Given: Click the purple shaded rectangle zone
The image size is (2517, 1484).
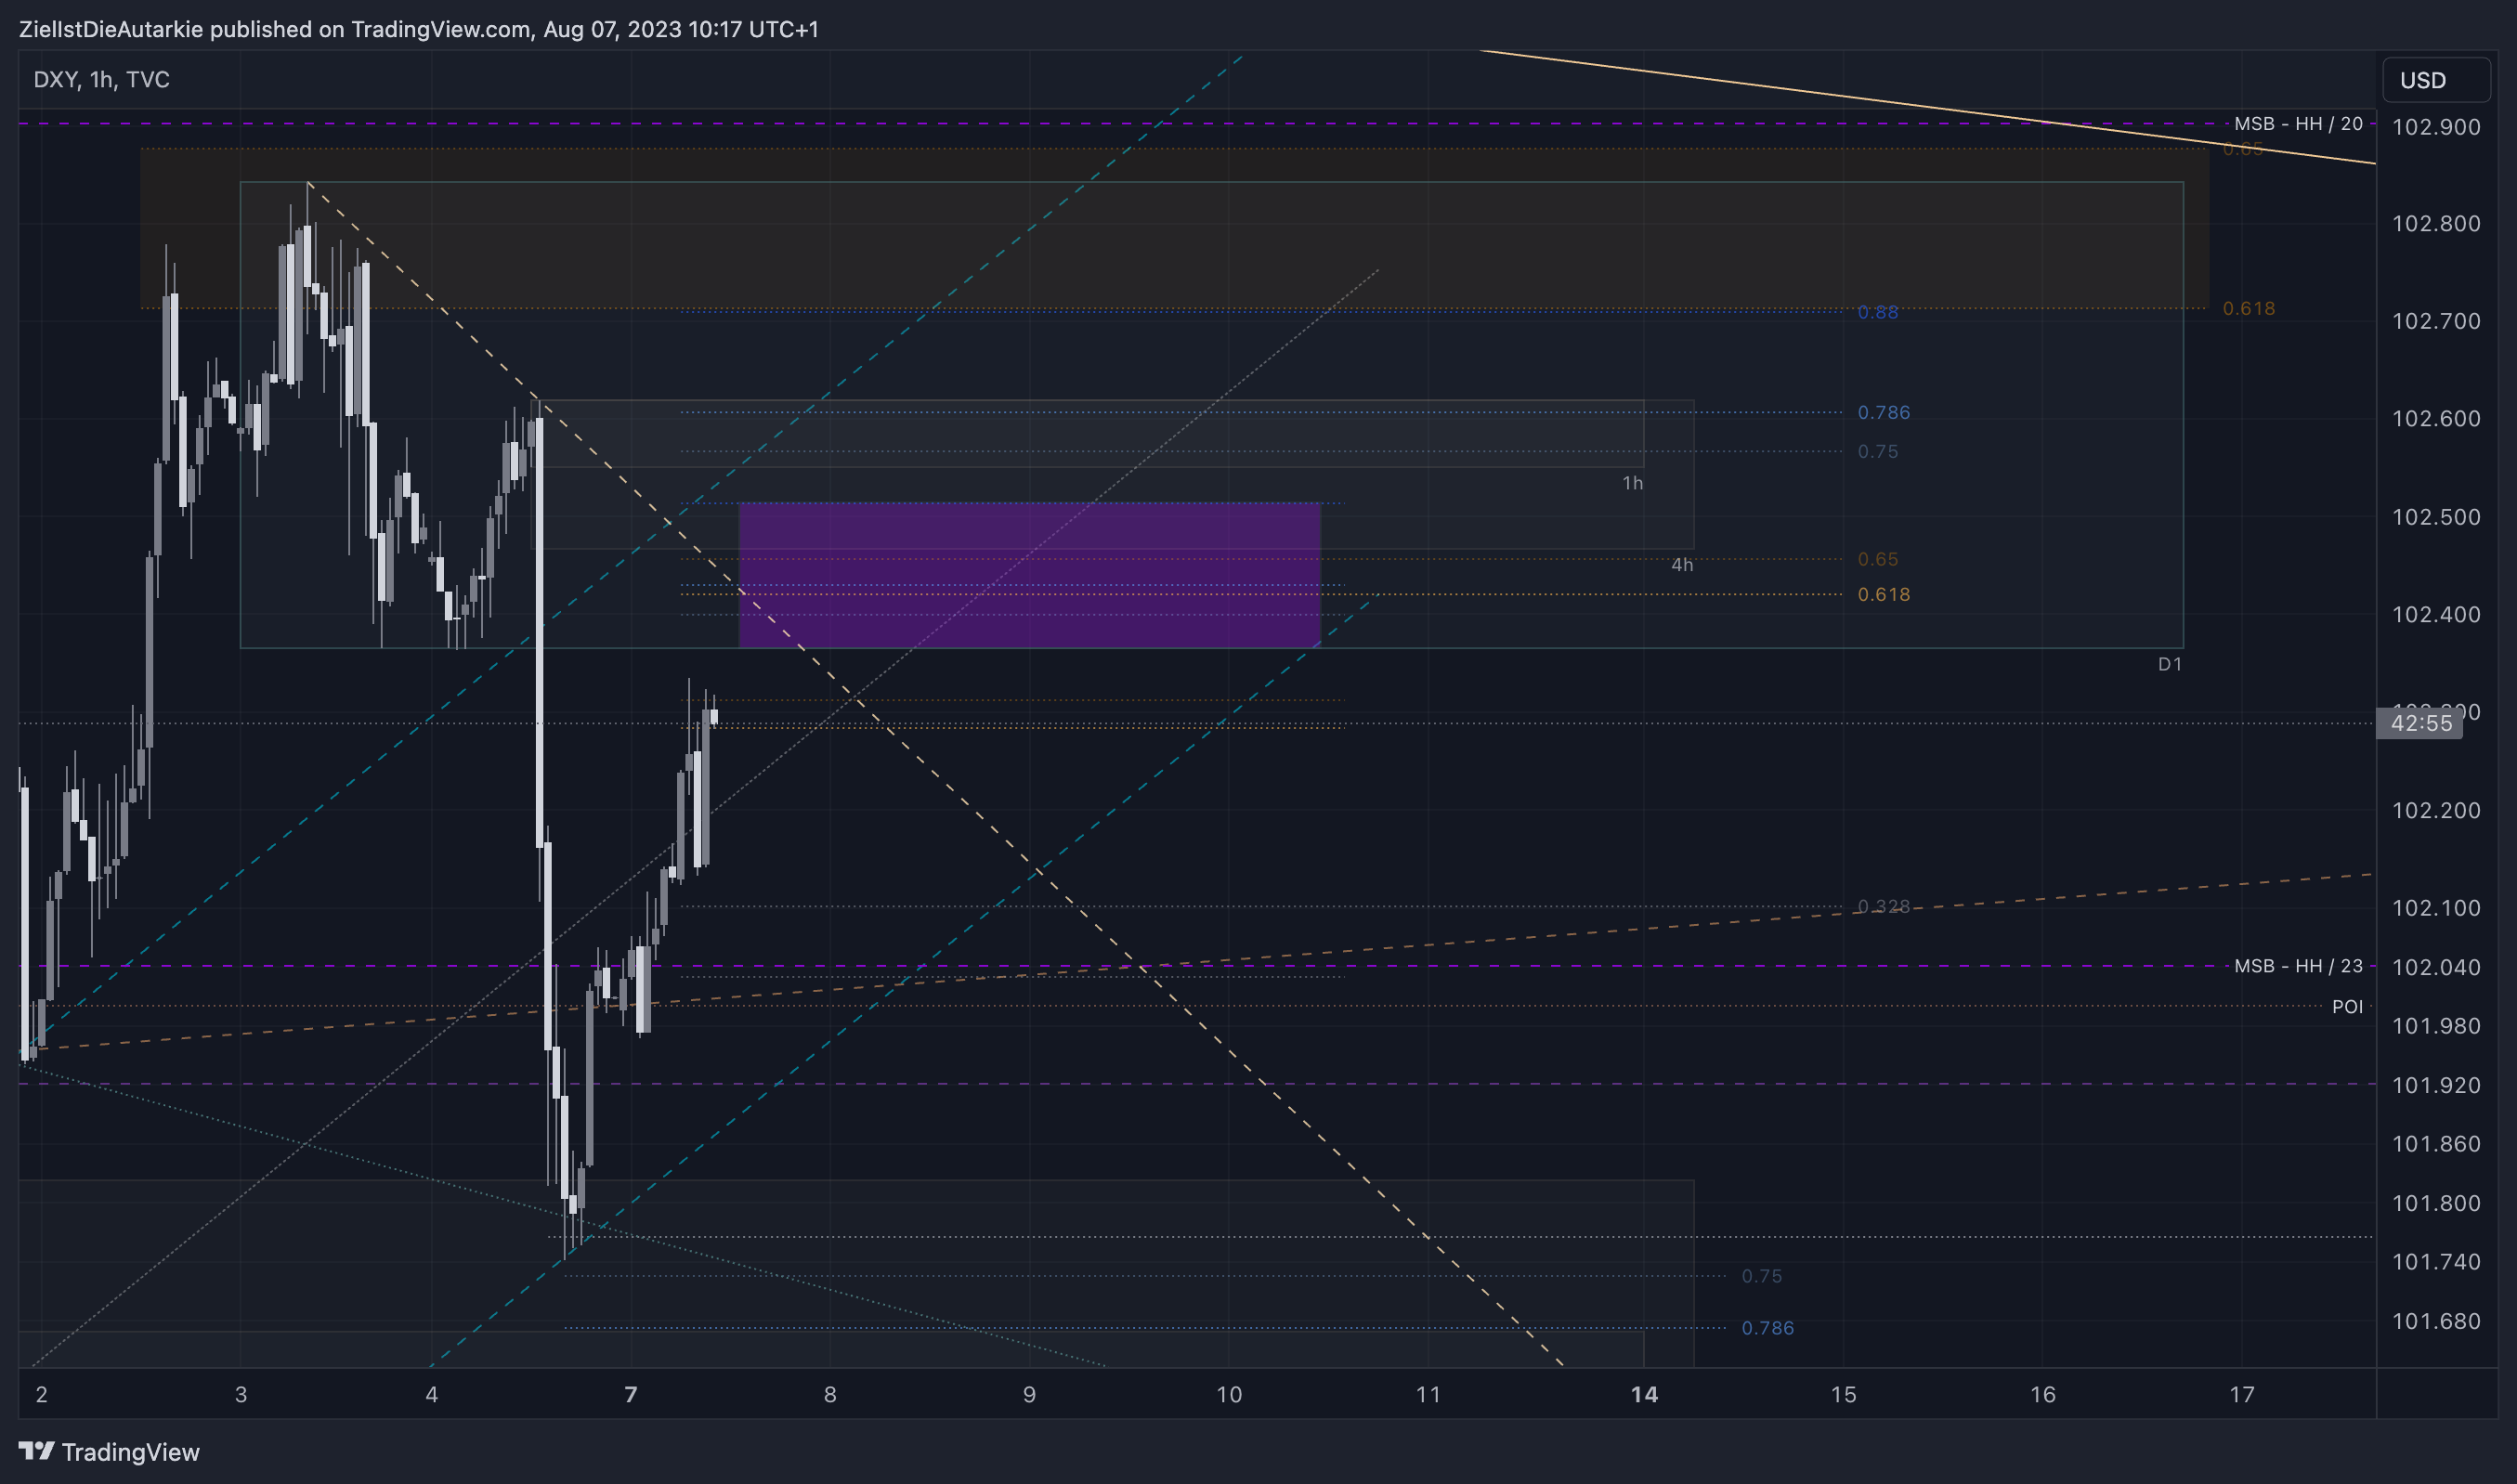Looking at the screenshot, I should pos(1029,575).
